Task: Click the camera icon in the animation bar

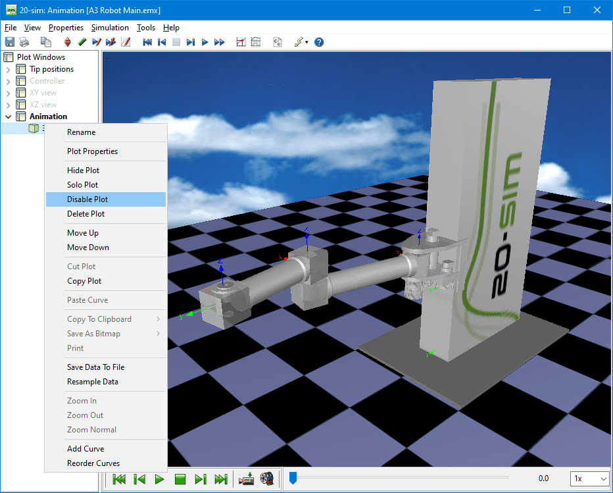Action: [246, 479]
